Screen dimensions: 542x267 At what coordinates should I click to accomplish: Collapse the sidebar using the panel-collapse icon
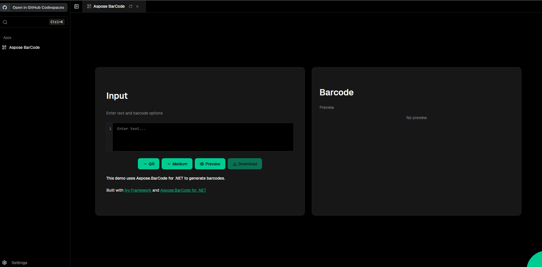click(76, 6)
